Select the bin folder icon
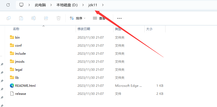This screenshot has width=217, height=107. point(12,37)
